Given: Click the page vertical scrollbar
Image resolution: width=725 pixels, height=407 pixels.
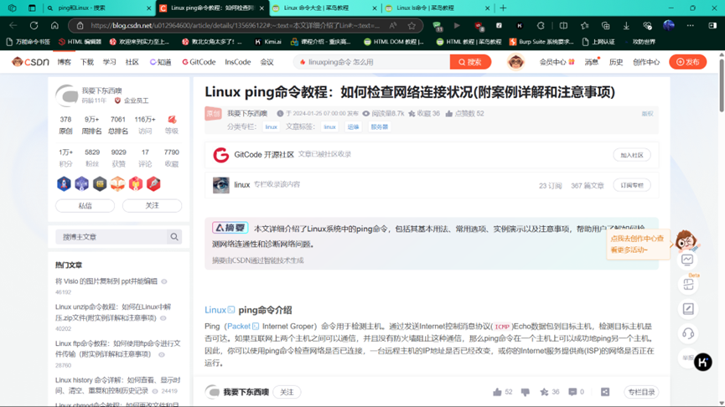Looking at the screenshot, I should coord(721,209).
